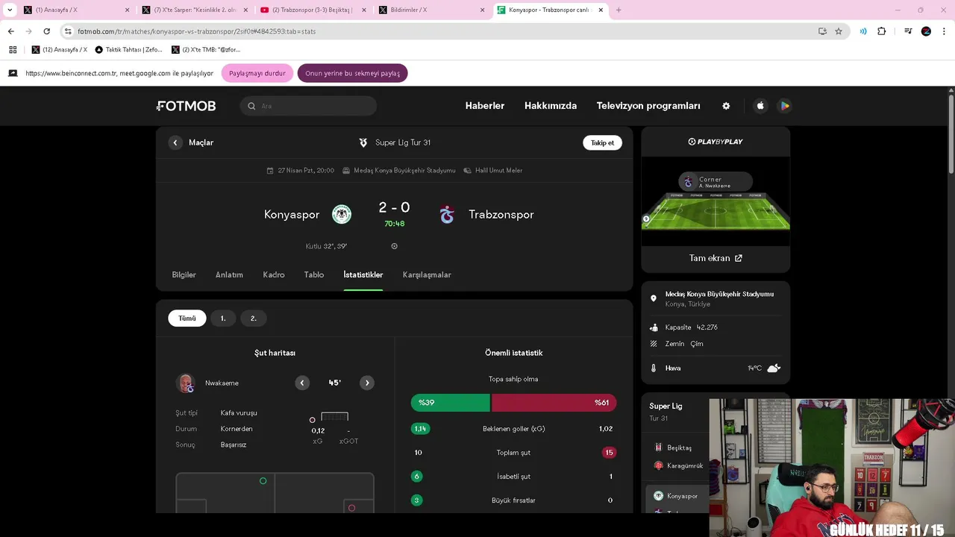Open the Hakkımızda link
This screenshot has width=955, height=537.
(x=551, y=106)
